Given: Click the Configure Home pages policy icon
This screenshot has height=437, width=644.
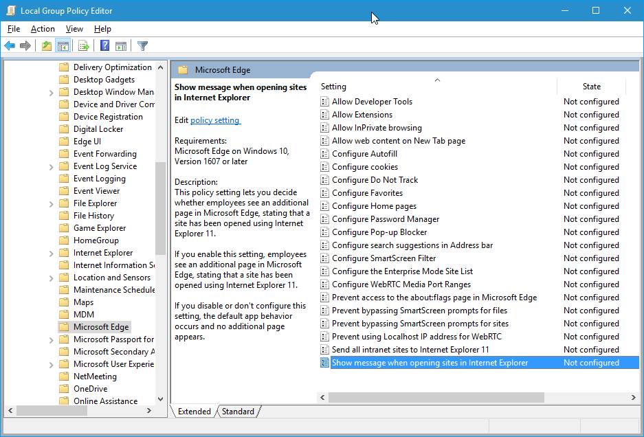Looking at the screenshot, I should tap(324, 206).
